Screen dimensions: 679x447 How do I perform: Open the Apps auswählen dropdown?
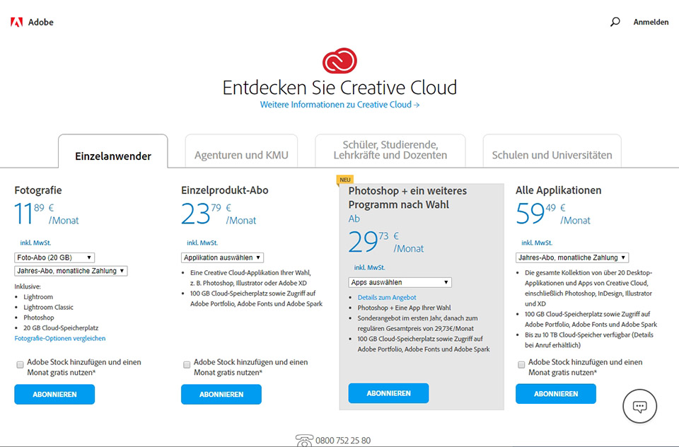point(400,282)
